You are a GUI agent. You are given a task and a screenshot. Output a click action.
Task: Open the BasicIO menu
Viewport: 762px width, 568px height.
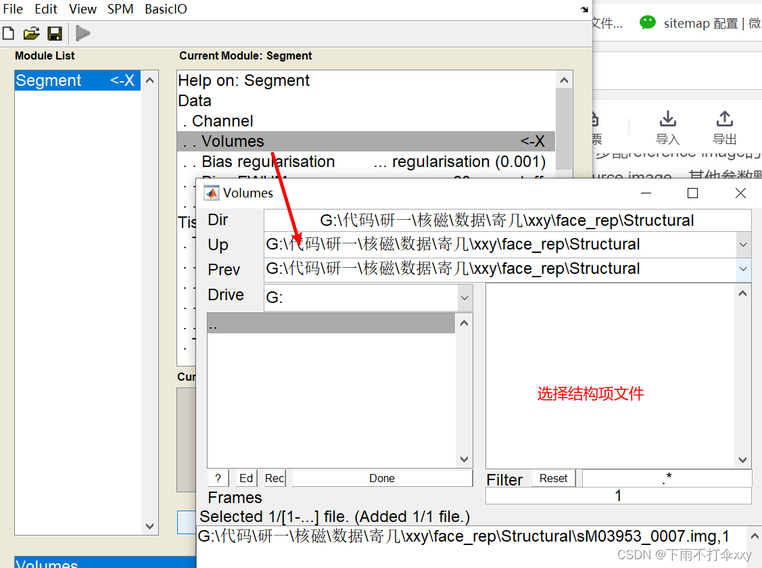pyautogui.click(x=166, y=9)
